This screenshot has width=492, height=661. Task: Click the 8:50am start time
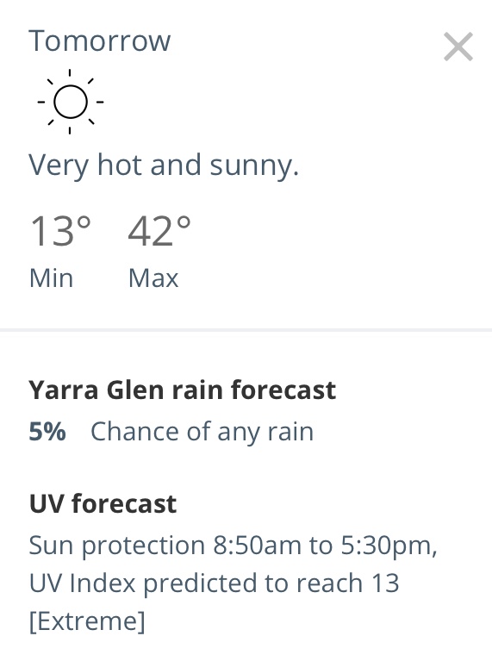coord(257,545)
